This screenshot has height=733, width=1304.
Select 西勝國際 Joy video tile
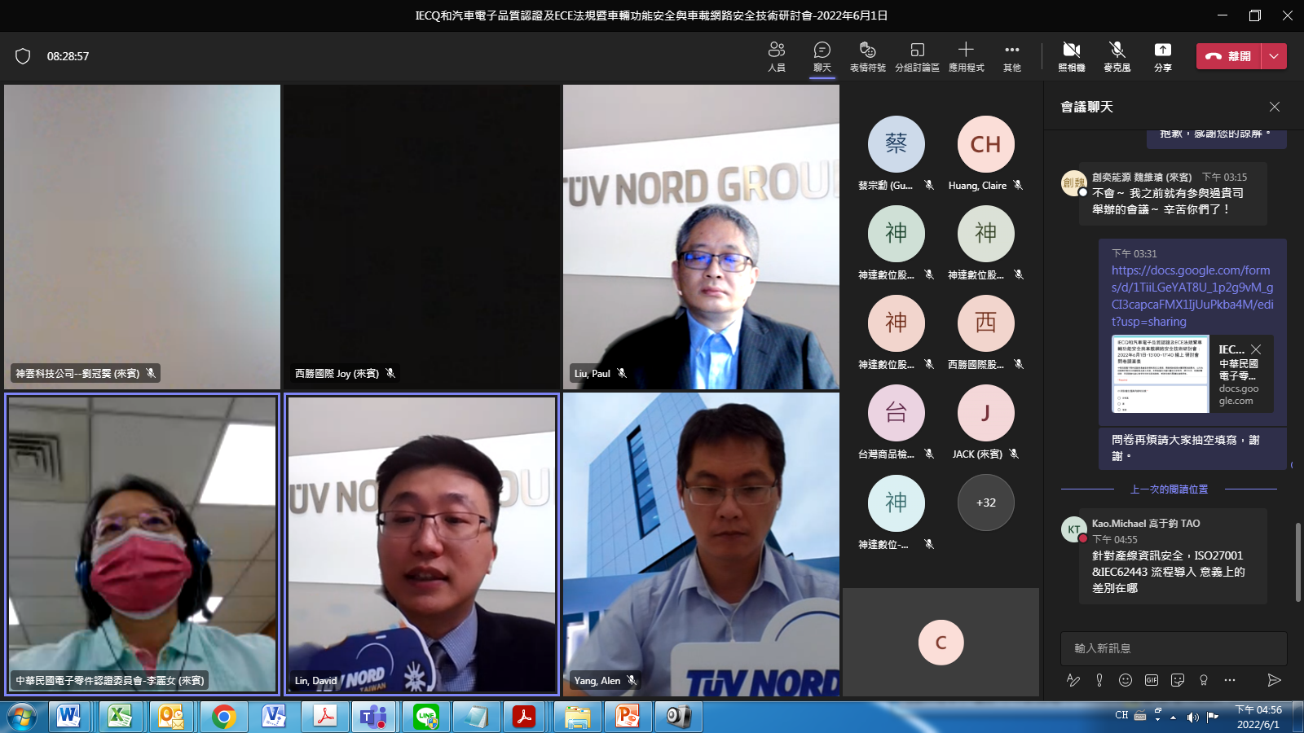point(421,237)
